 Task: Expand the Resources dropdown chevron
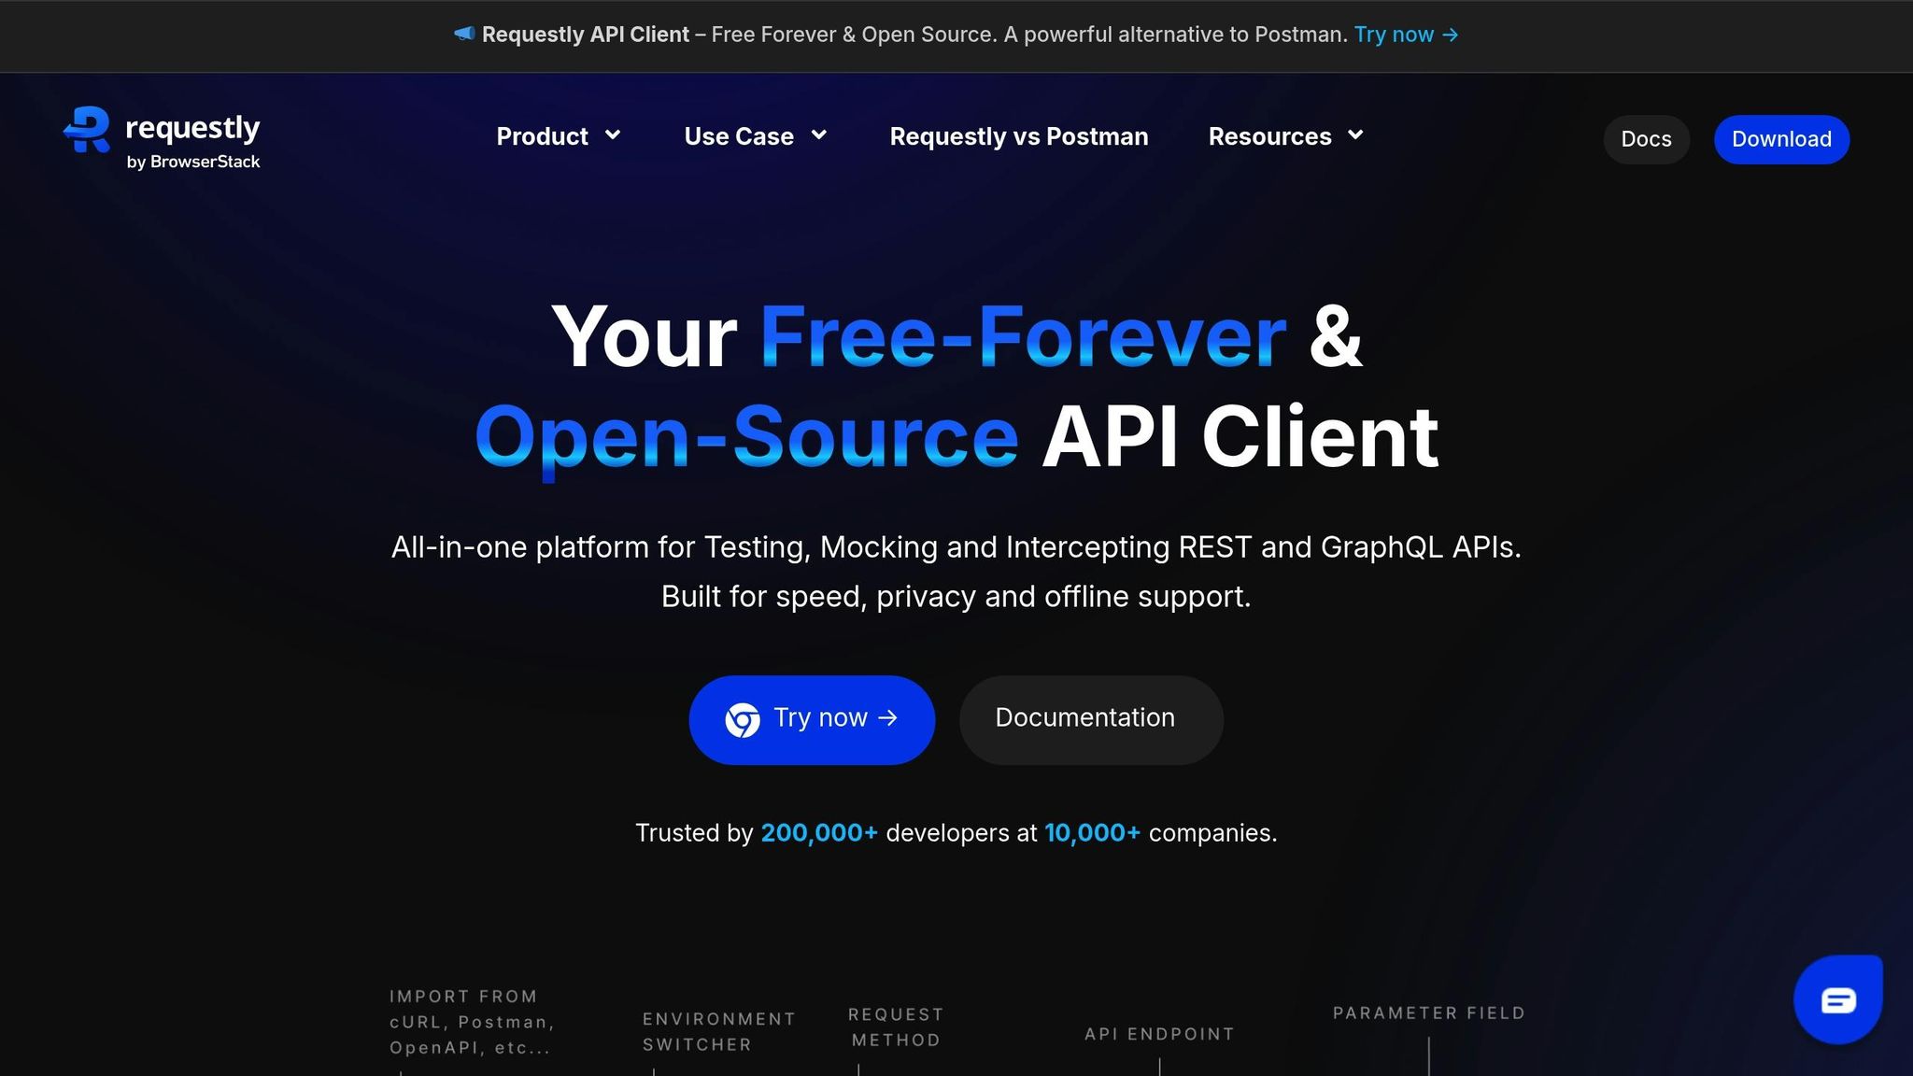1355,135
